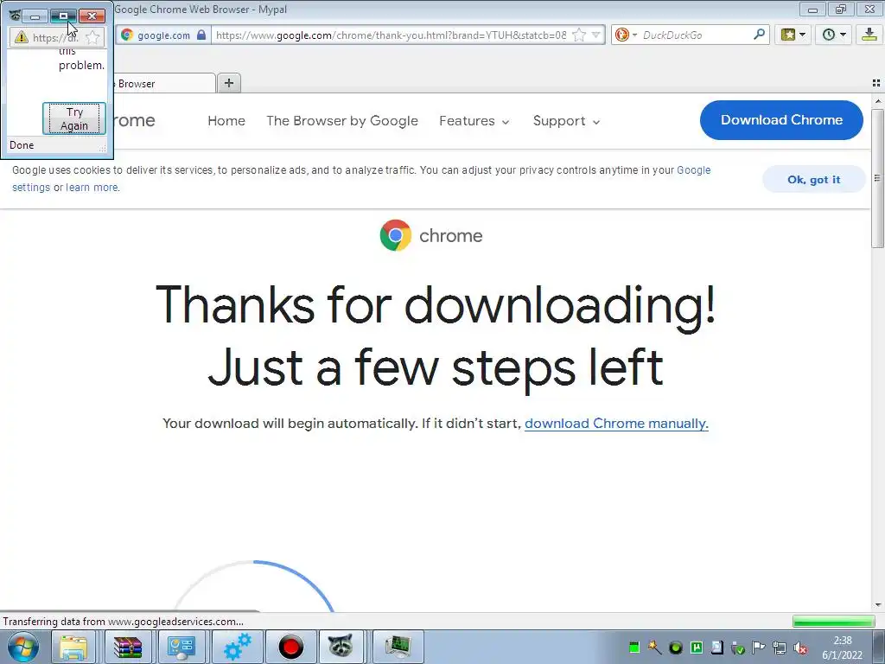The height and width of the screenshot is (664, 885).
Task: Click the muted volume tray icon
Action: (x=799, y=648)
